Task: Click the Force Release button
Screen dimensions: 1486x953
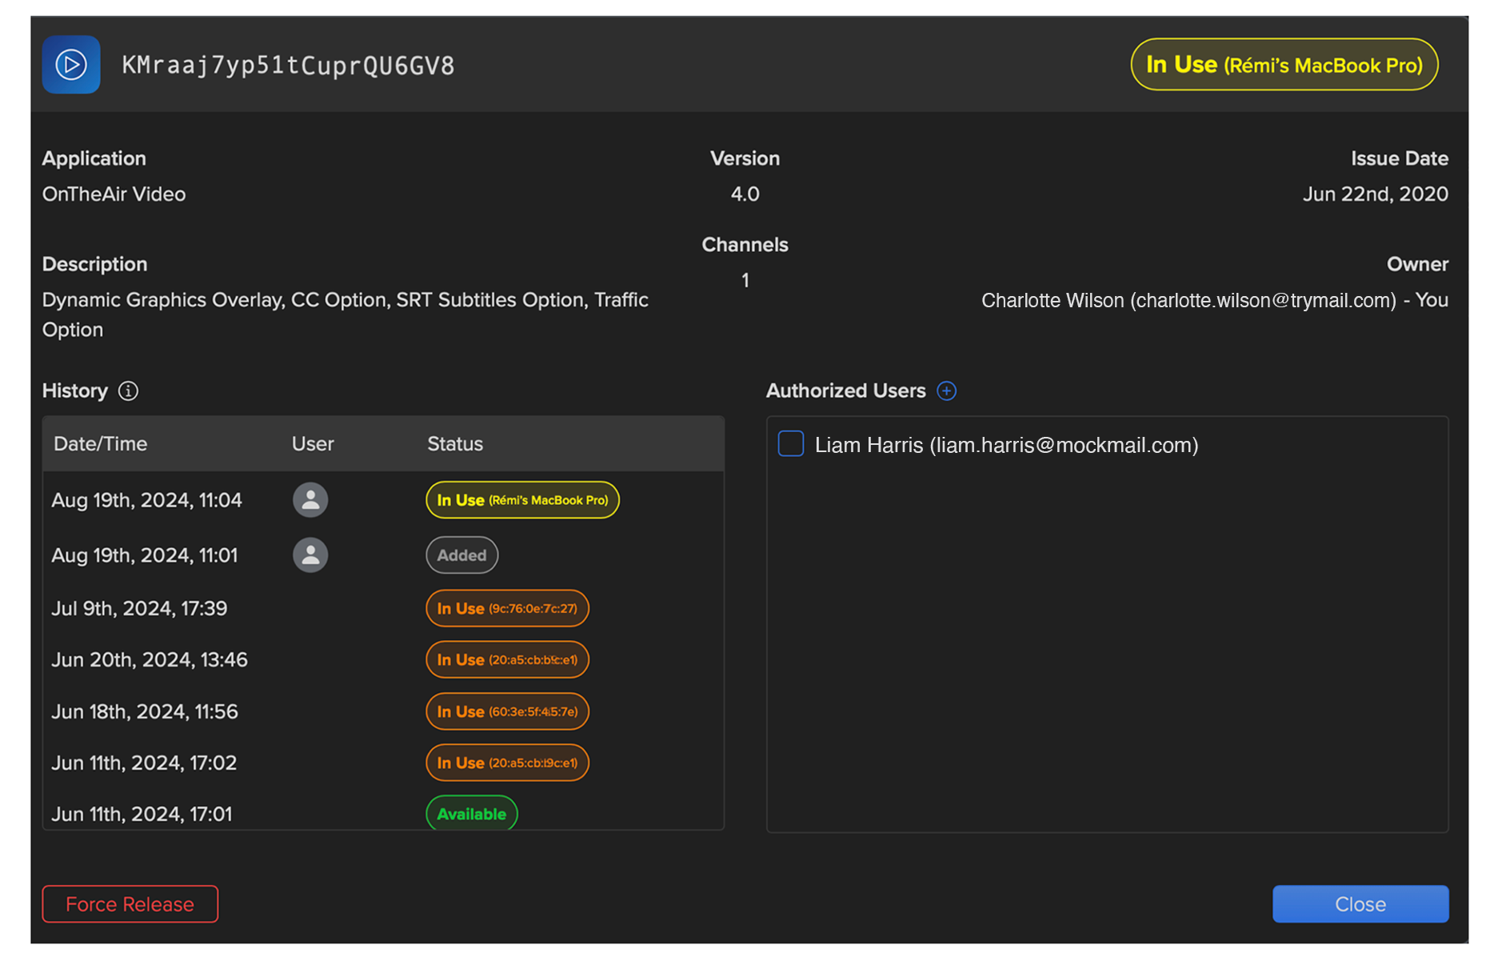Action: [130, 904]
